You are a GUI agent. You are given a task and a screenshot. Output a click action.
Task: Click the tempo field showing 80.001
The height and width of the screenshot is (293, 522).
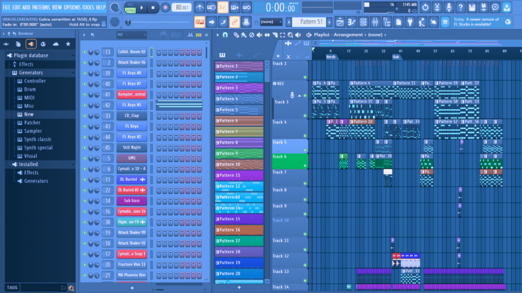[182, 7]
